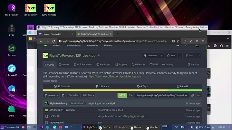Open the RightToPrivacy owner link
The width and height of the screenshot is (232, 130).
point(62,56)
